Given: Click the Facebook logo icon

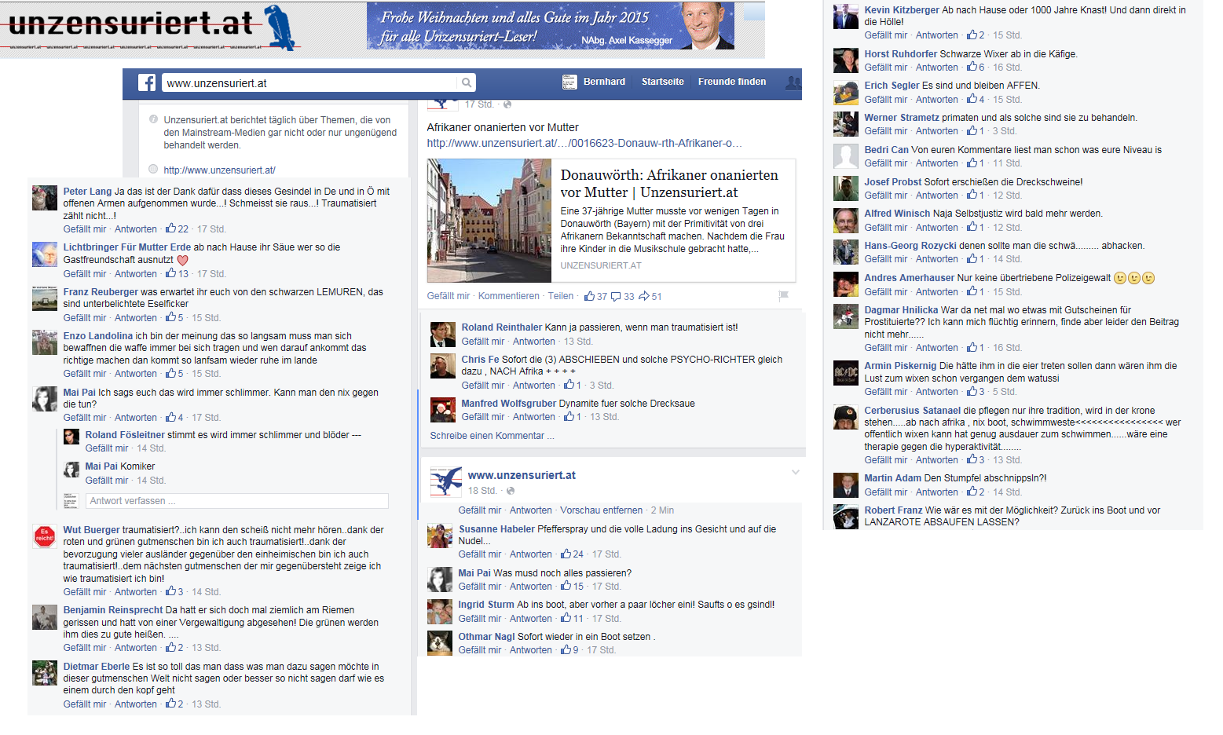Looking at the screenshot, I should [x=147, y=82].
